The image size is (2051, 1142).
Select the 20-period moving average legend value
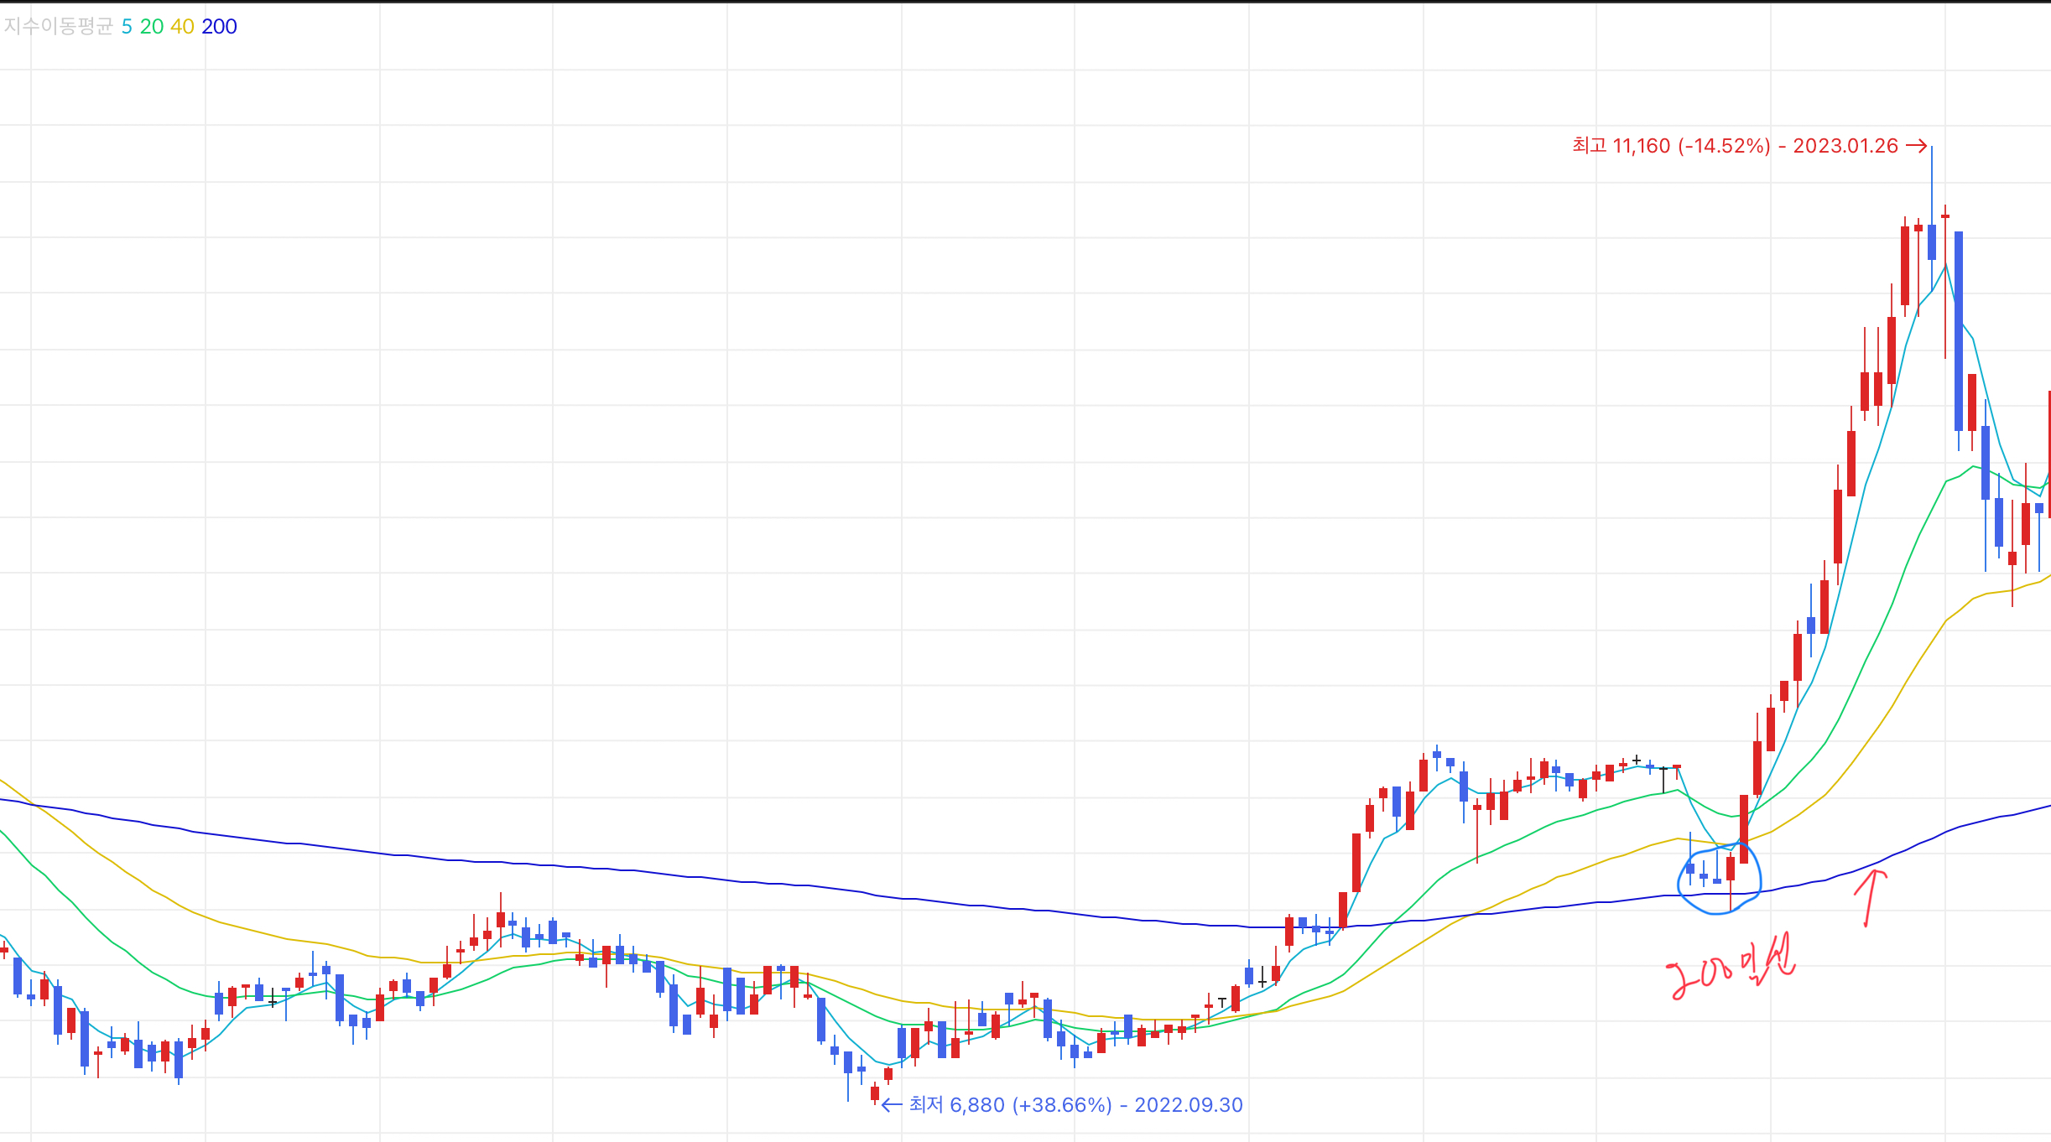click(x=152, y=27)
